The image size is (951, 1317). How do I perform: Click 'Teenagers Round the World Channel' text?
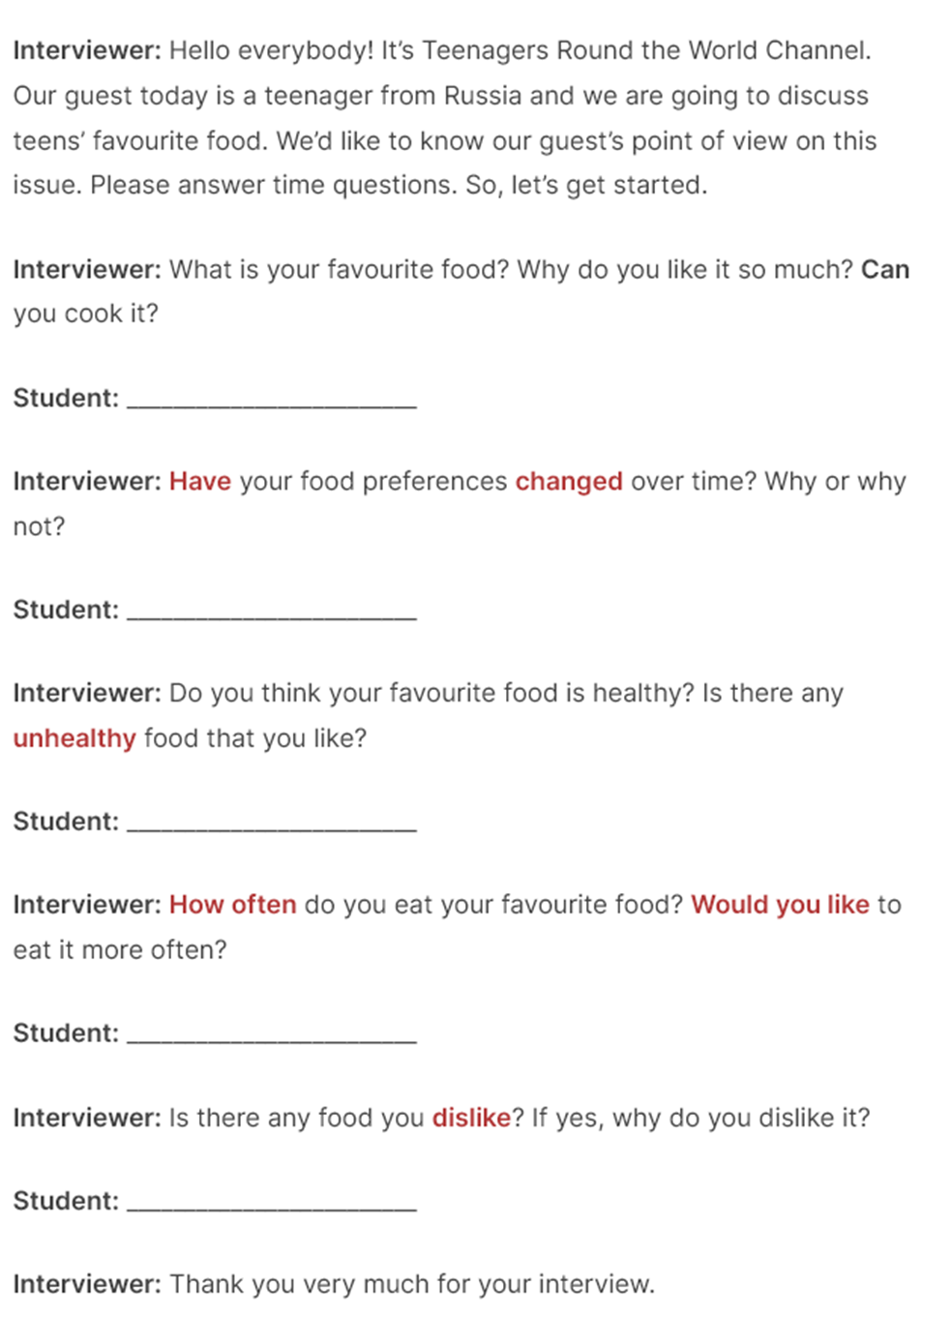point(645,50)
